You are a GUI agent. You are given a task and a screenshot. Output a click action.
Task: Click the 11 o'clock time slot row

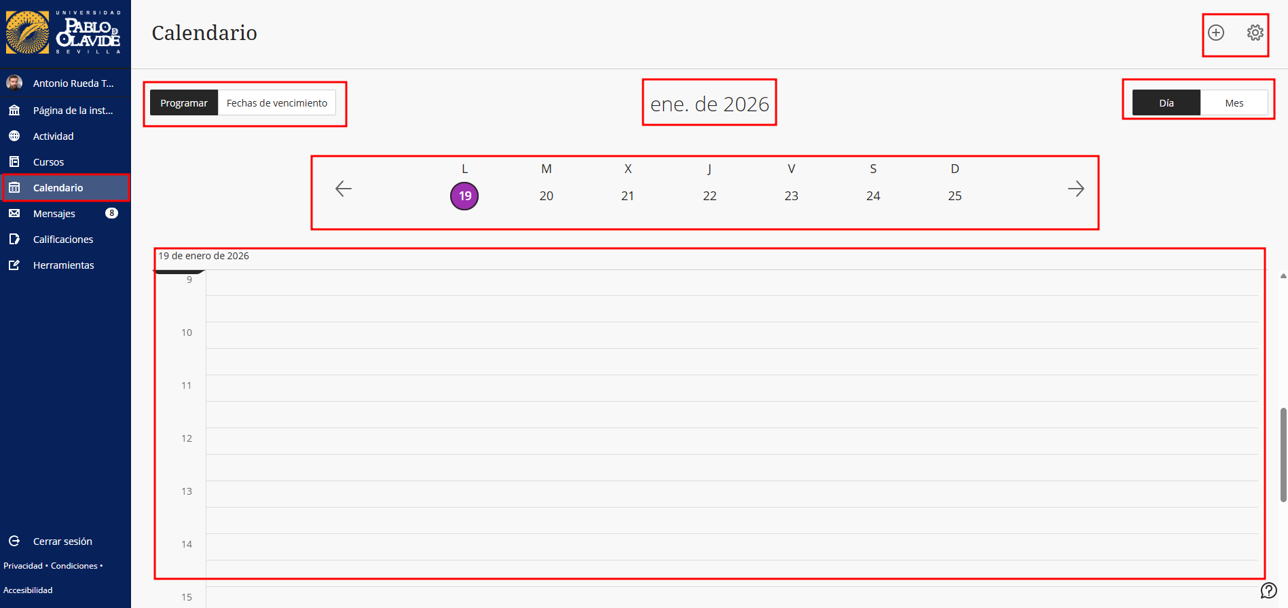click(731, 388)
